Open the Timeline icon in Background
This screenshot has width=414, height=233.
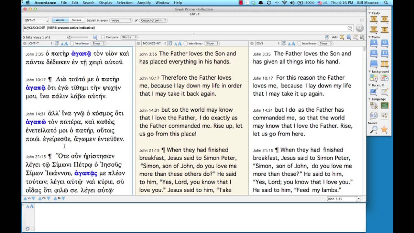tap(385, 78)
